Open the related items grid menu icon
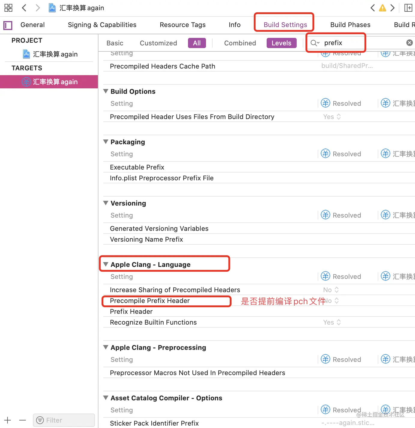Image resolution: width=415 pixels, height=428 pixels. coord(8,8)
